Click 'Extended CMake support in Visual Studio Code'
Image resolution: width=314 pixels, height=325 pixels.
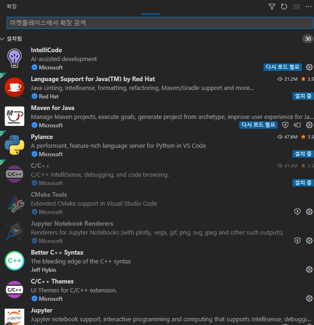pos(94,204)
